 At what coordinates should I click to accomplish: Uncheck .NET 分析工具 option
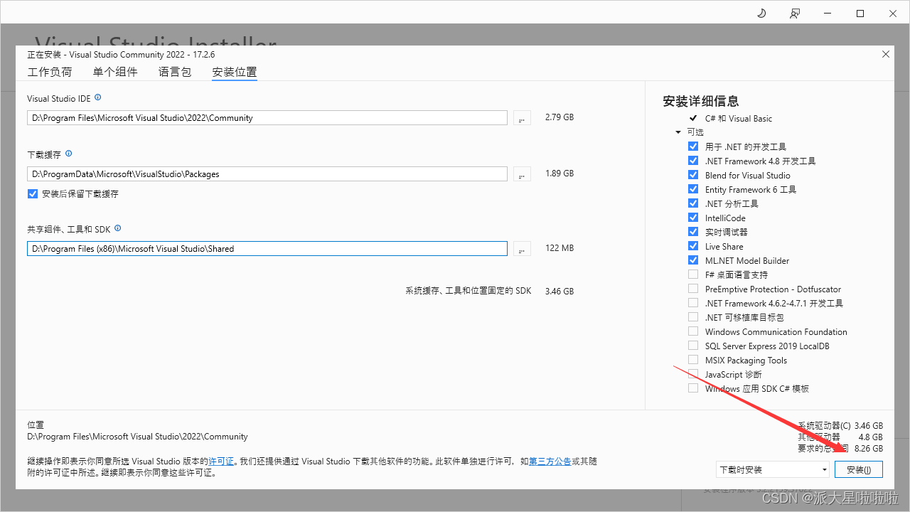693,203
